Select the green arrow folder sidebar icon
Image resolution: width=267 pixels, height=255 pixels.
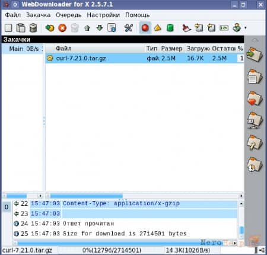255,55
